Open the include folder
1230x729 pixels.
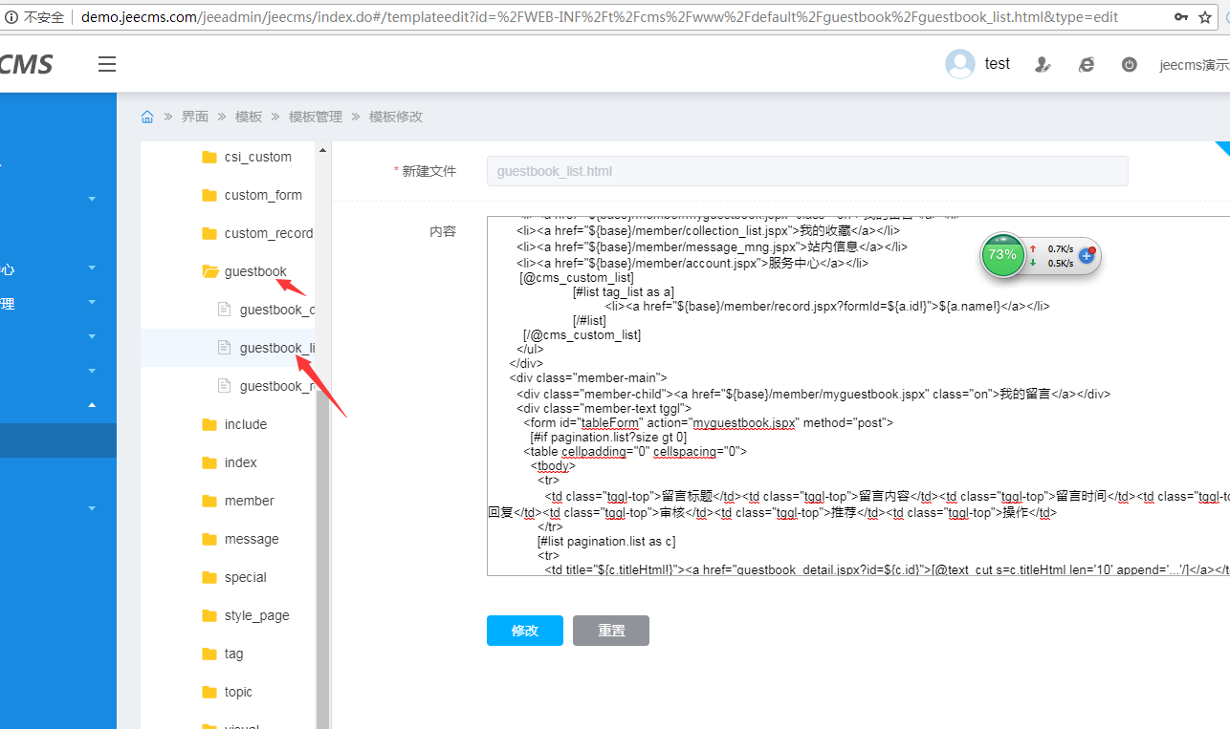point(246,424)
